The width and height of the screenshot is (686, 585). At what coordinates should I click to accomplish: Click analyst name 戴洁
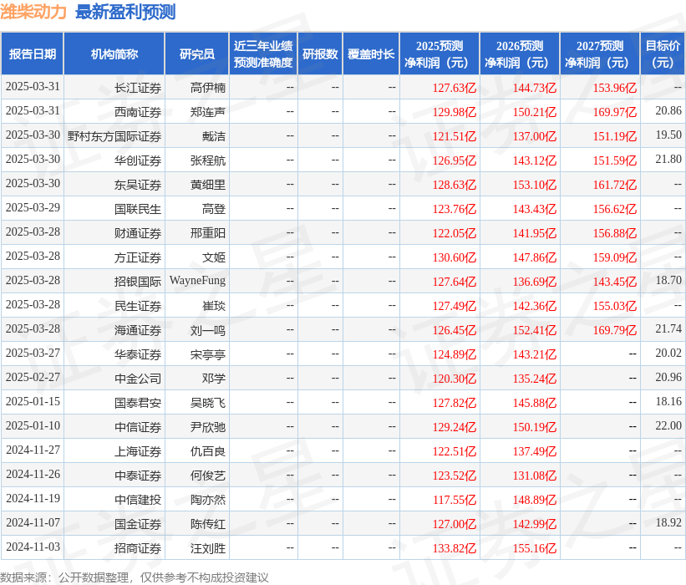click(x=214, y=136)
